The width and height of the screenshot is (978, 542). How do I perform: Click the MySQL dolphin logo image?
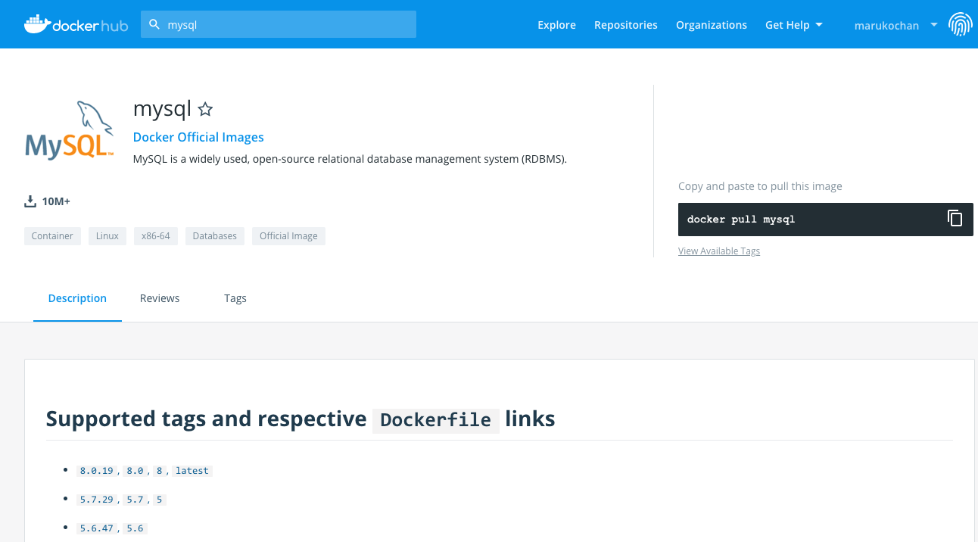coord(70,130)
